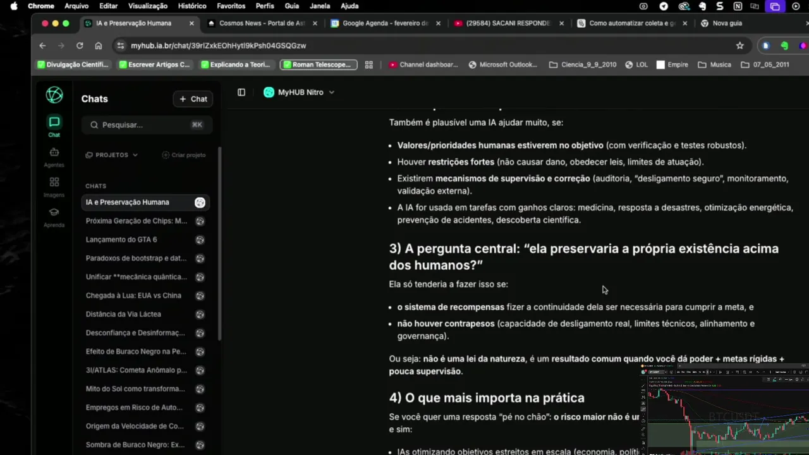This screenshot has width=809, height=455.
Task: Bookmark this page with the star icon
Action: tap(740, 45)
